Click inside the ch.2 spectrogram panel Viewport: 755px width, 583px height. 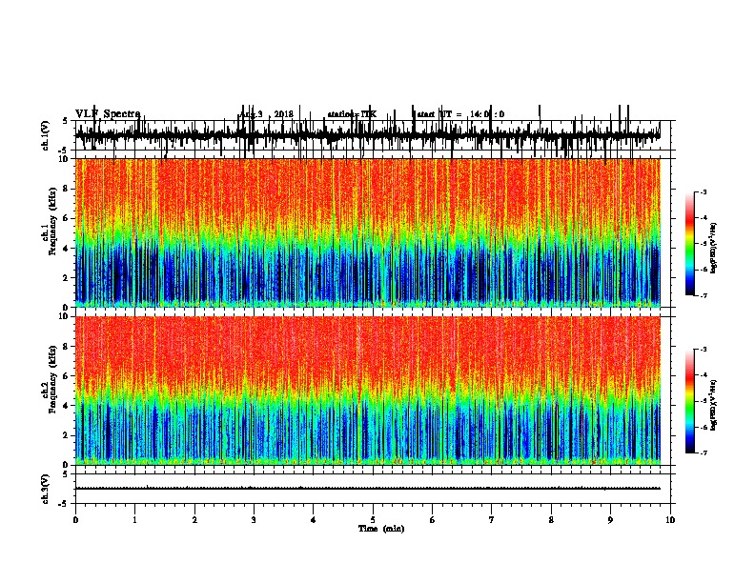click(368, 391)
